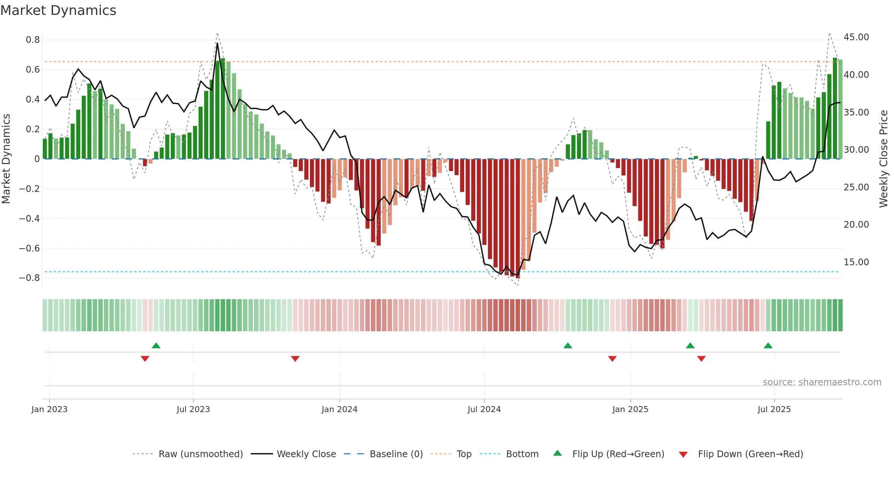Screen dimensions: 894x503
Task: Select the −0.8 left axis tick label
Action: [x=29, y=278]
